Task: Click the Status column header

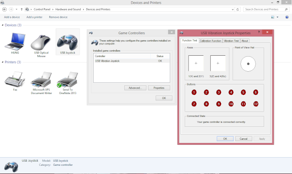Action: [x=160, y=56]
